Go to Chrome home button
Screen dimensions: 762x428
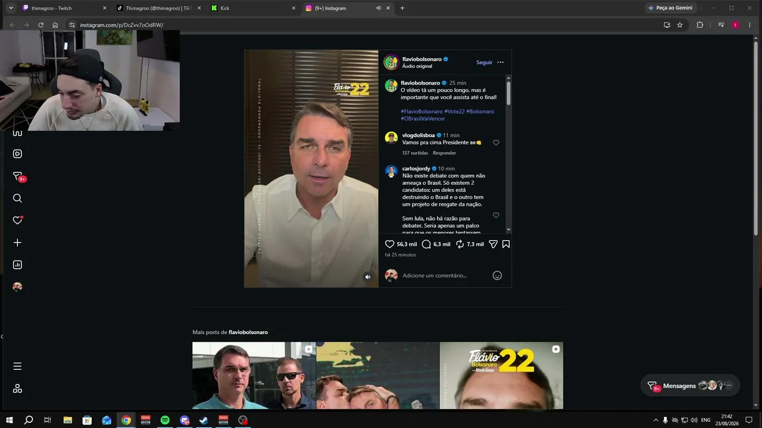coord(55,25)
